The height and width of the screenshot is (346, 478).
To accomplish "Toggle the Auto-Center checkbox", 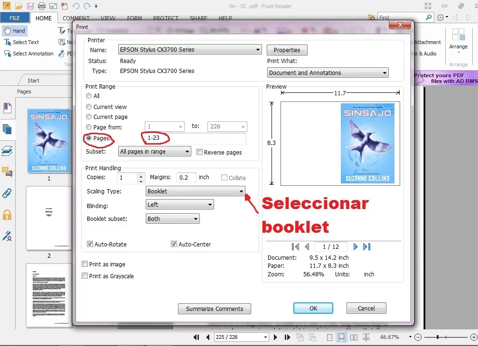I will pos(174,244).
